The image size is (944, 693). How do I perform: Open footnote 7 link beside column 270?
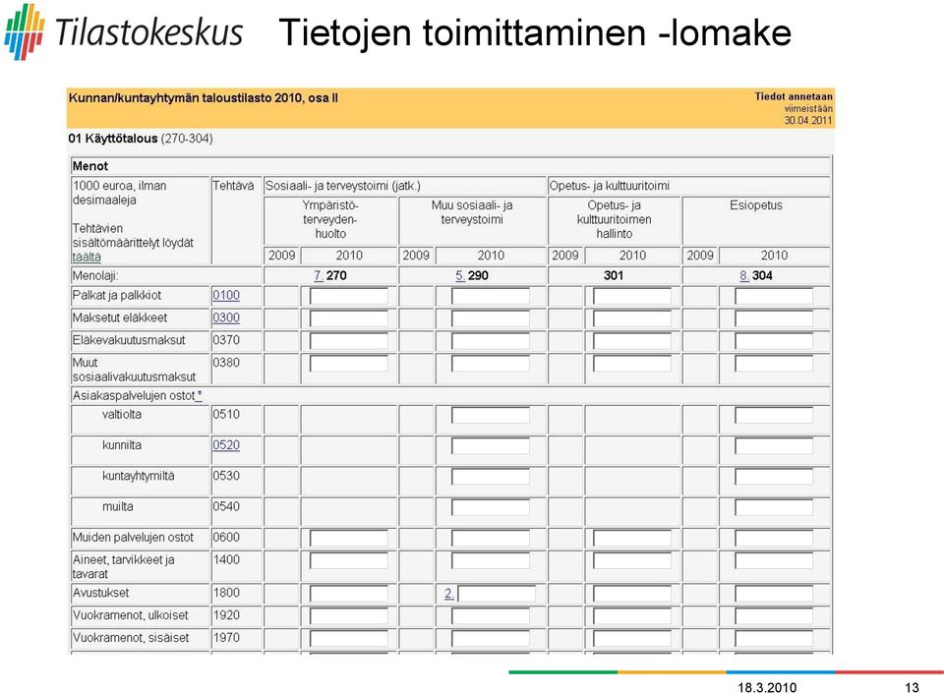click(319, 275)
